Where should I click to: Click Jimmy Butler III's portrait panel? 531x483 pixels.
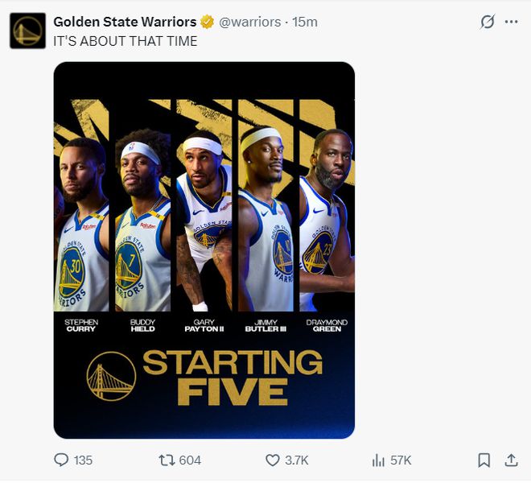tap(265, 217)
